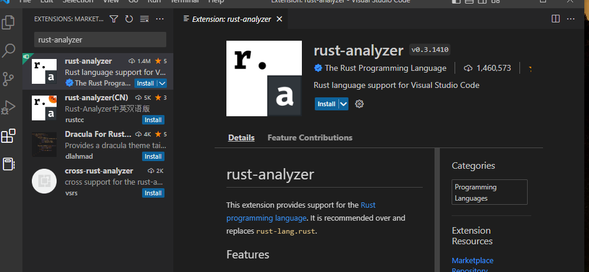Click the EXTENSIONS: MARKETPLACE sidebar title
The height and width of the screenshot is (272, 589).
69,19
